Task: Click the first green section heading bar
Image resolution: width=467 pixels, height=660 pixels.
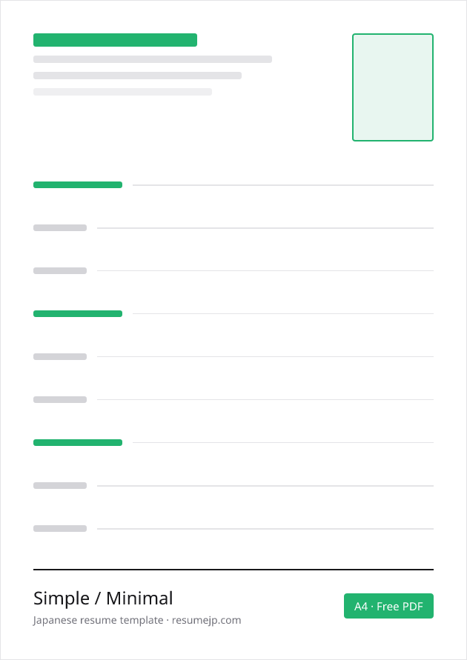Action: click(78, 184)
